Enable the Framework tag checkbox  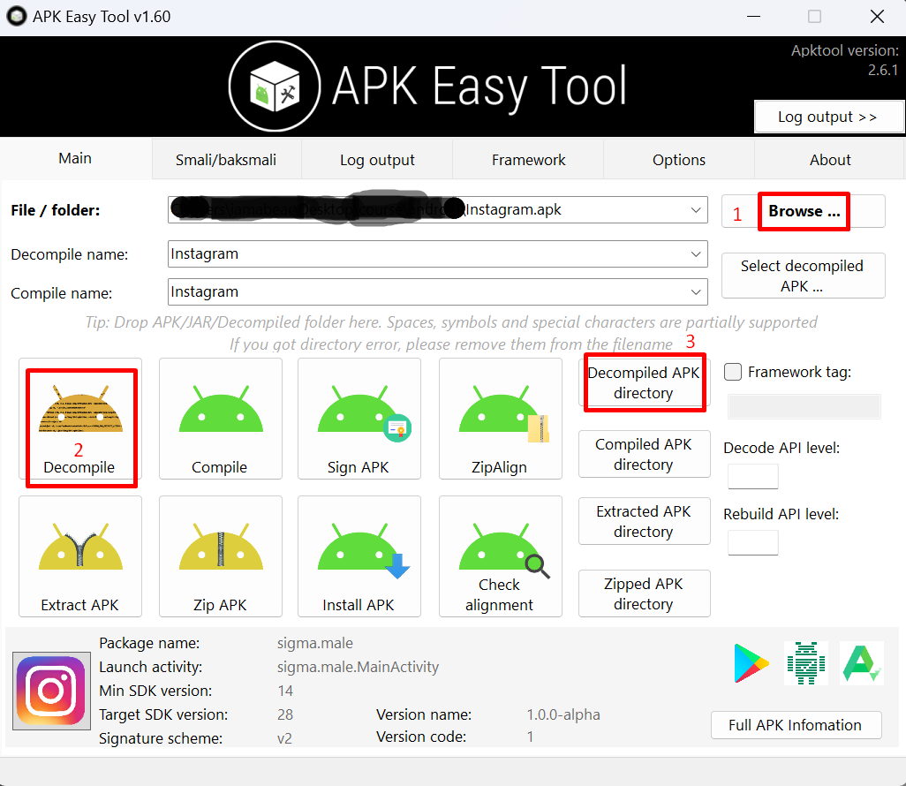(733, 372)
